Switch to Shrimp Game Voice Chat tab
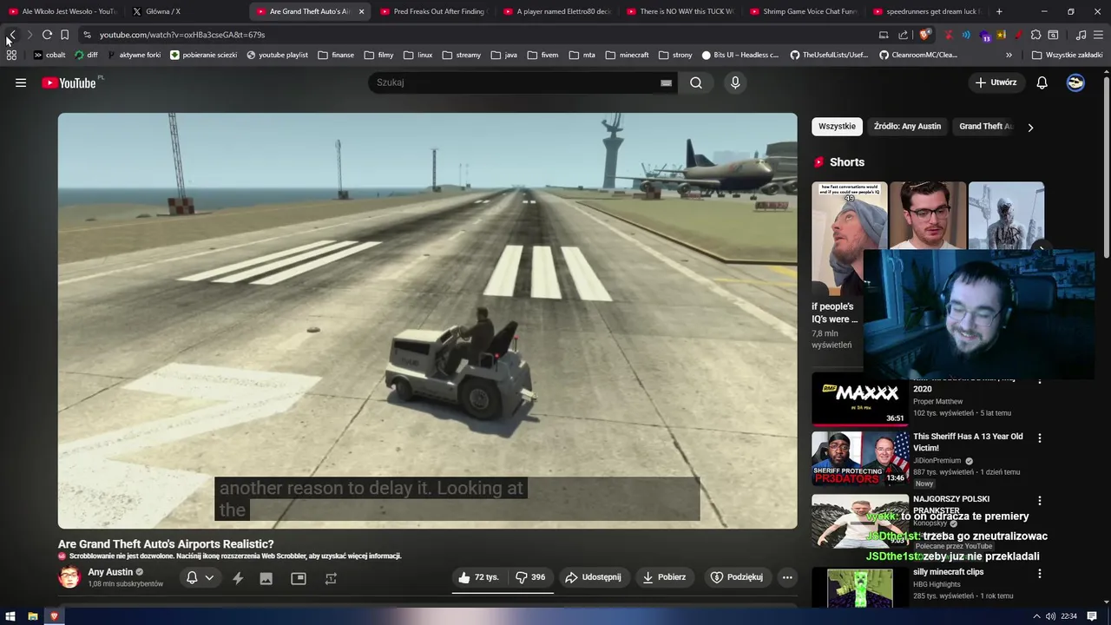The width and height of the screenshot is (1111, 625). coord(804,11)
